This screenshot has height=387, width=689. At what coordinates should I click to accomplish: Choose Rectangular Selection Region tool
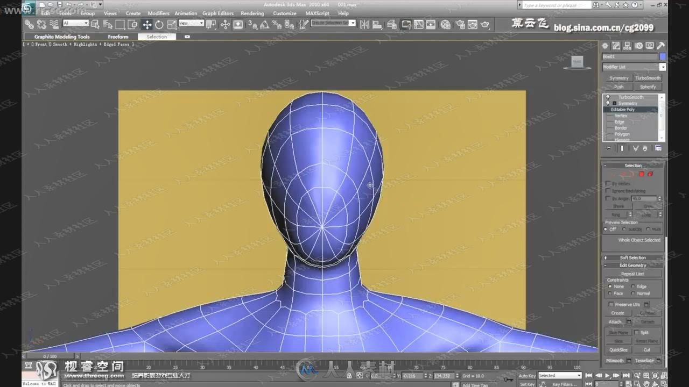(120, 24)
